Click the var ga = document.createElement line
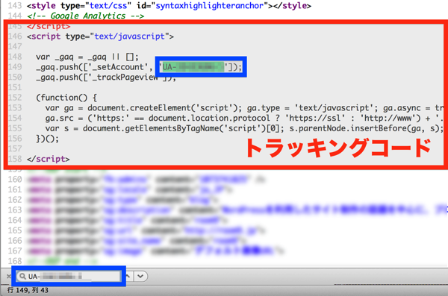Image resolution: width=448 pixels, height=296 pixels. (x=244, y=108)
